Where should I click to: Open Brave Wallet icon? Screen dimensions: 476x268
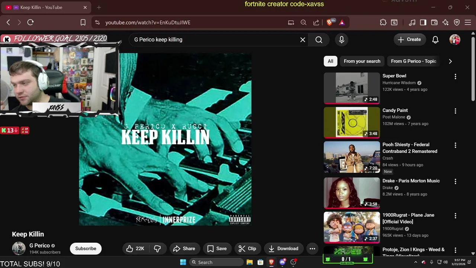[434, 22]
